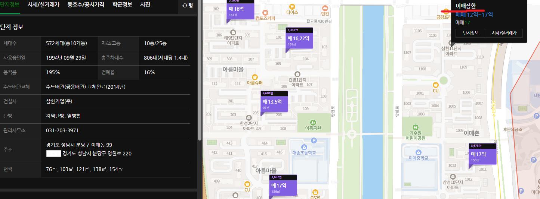The image size is (540, 199).
Task: Click the 지역난방, 열병합 heating value
Action: pos(63,116)
